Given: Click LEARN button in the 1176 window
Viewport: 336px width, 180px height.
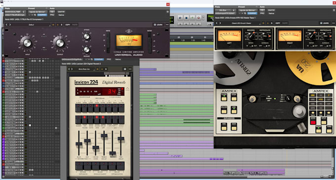Looking at the screenshot, I should coord(158,25).
